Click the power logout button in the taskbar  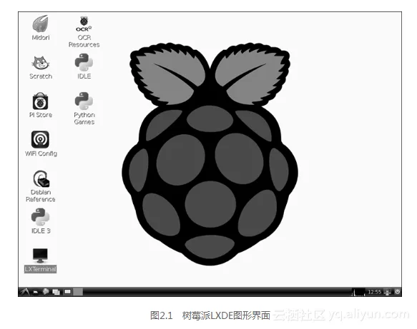tap(397, 292)
